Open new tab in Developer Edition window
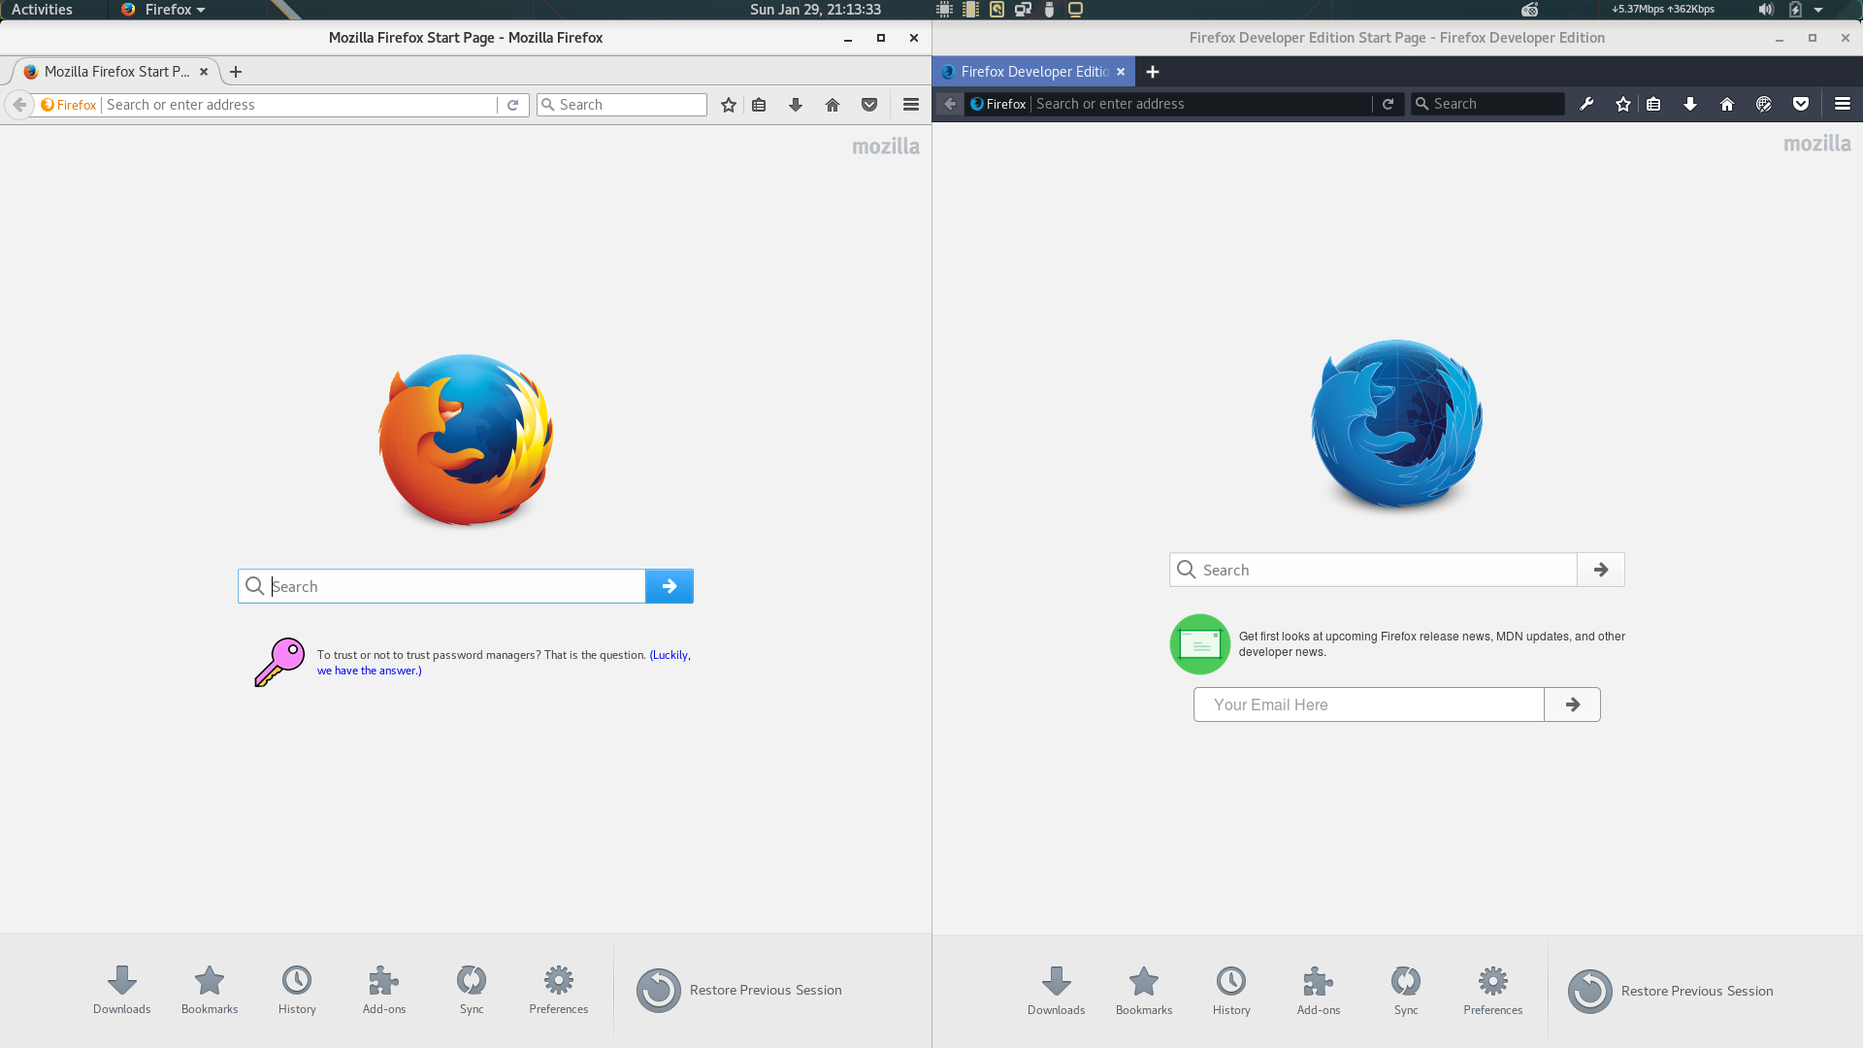Image resolution: width=1863 pixels, height=1048 pixels. pyautogui.click(x=1153, y=72)
